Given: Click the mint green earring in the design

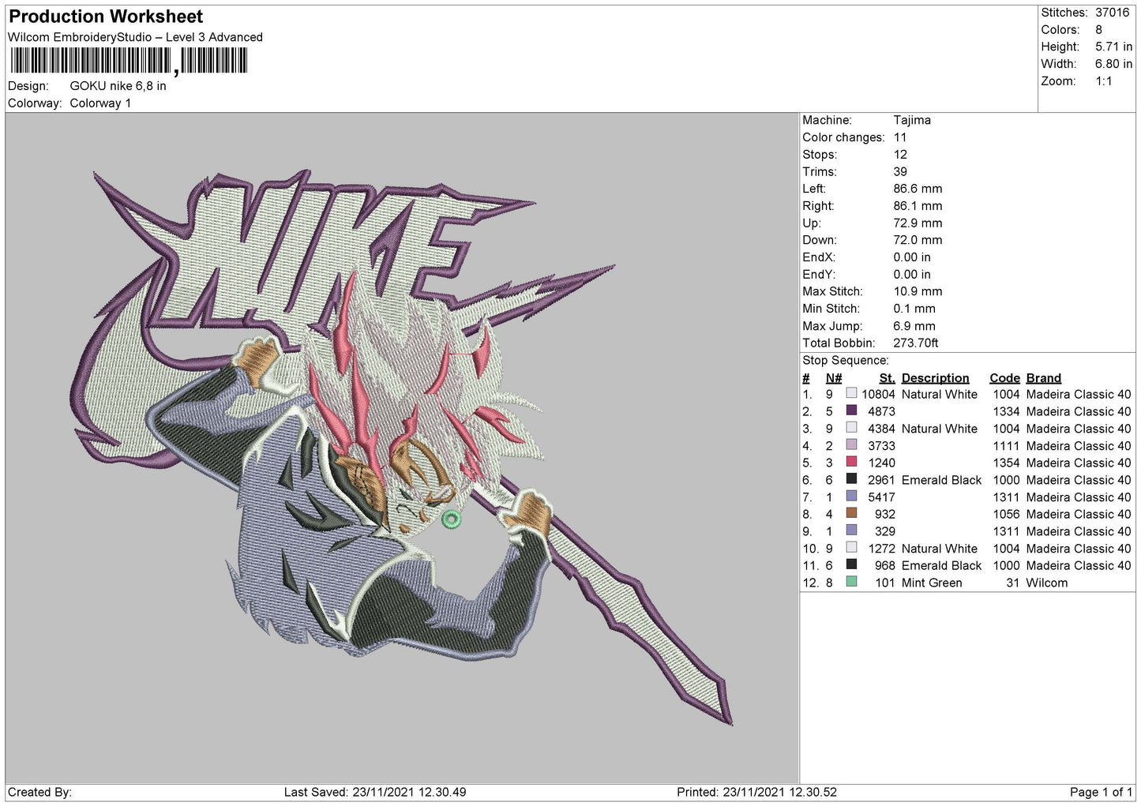Looking at the screenshot, I should pyautogui.click(x=452, y=519).
